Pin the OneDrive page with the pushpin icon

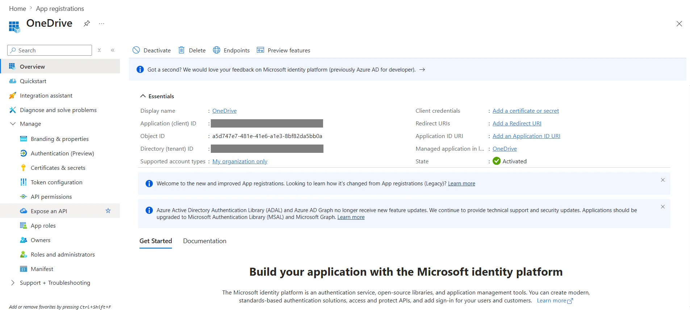87,23
